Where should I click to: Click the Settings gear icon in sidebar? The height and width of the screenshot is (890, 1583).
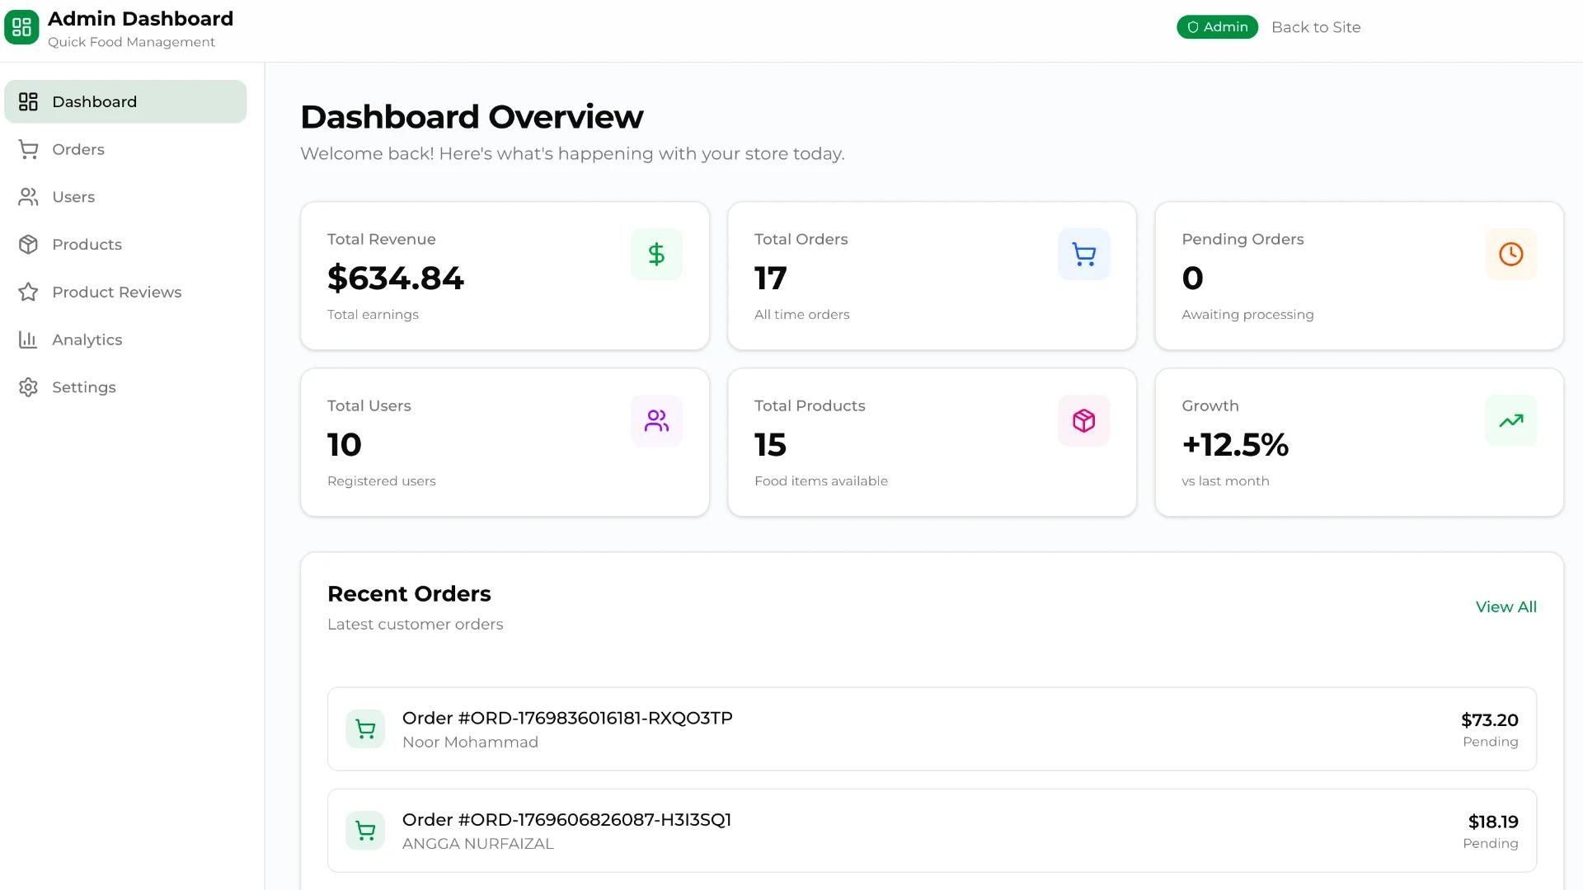pos(28,387)
